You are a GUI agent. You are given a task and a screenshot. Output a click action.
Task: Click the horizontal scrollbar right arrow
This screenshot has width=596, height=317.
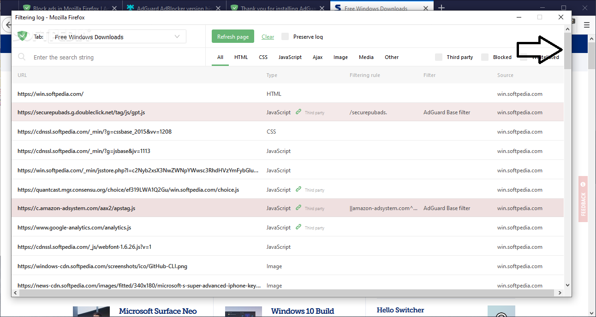[x=560, y=293]
